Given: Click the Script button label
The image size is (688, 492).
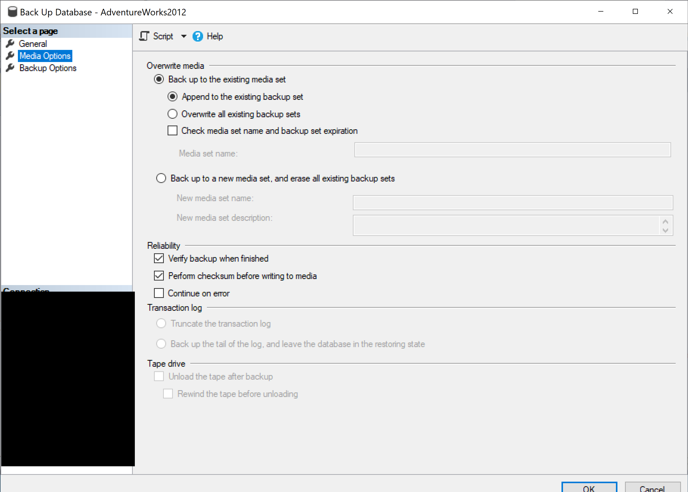Looking at the screenshot, I should pos(163,36).
